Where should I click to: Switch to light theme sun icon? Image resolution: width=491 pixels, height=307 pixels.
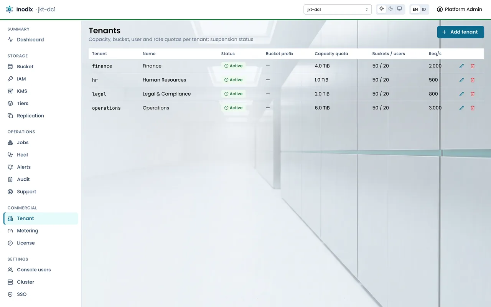[x=382, y=9]
